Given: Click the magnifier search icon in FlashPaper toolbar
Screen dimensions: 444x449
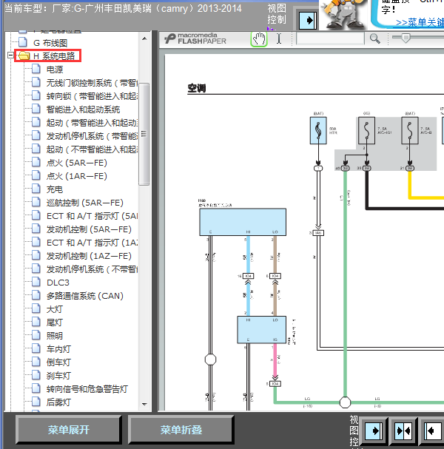Looking at the screenshot, I should 374,38.
